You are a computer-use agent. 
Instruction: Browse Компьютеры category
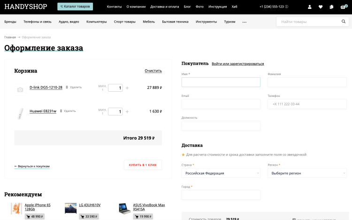[97, 22]
